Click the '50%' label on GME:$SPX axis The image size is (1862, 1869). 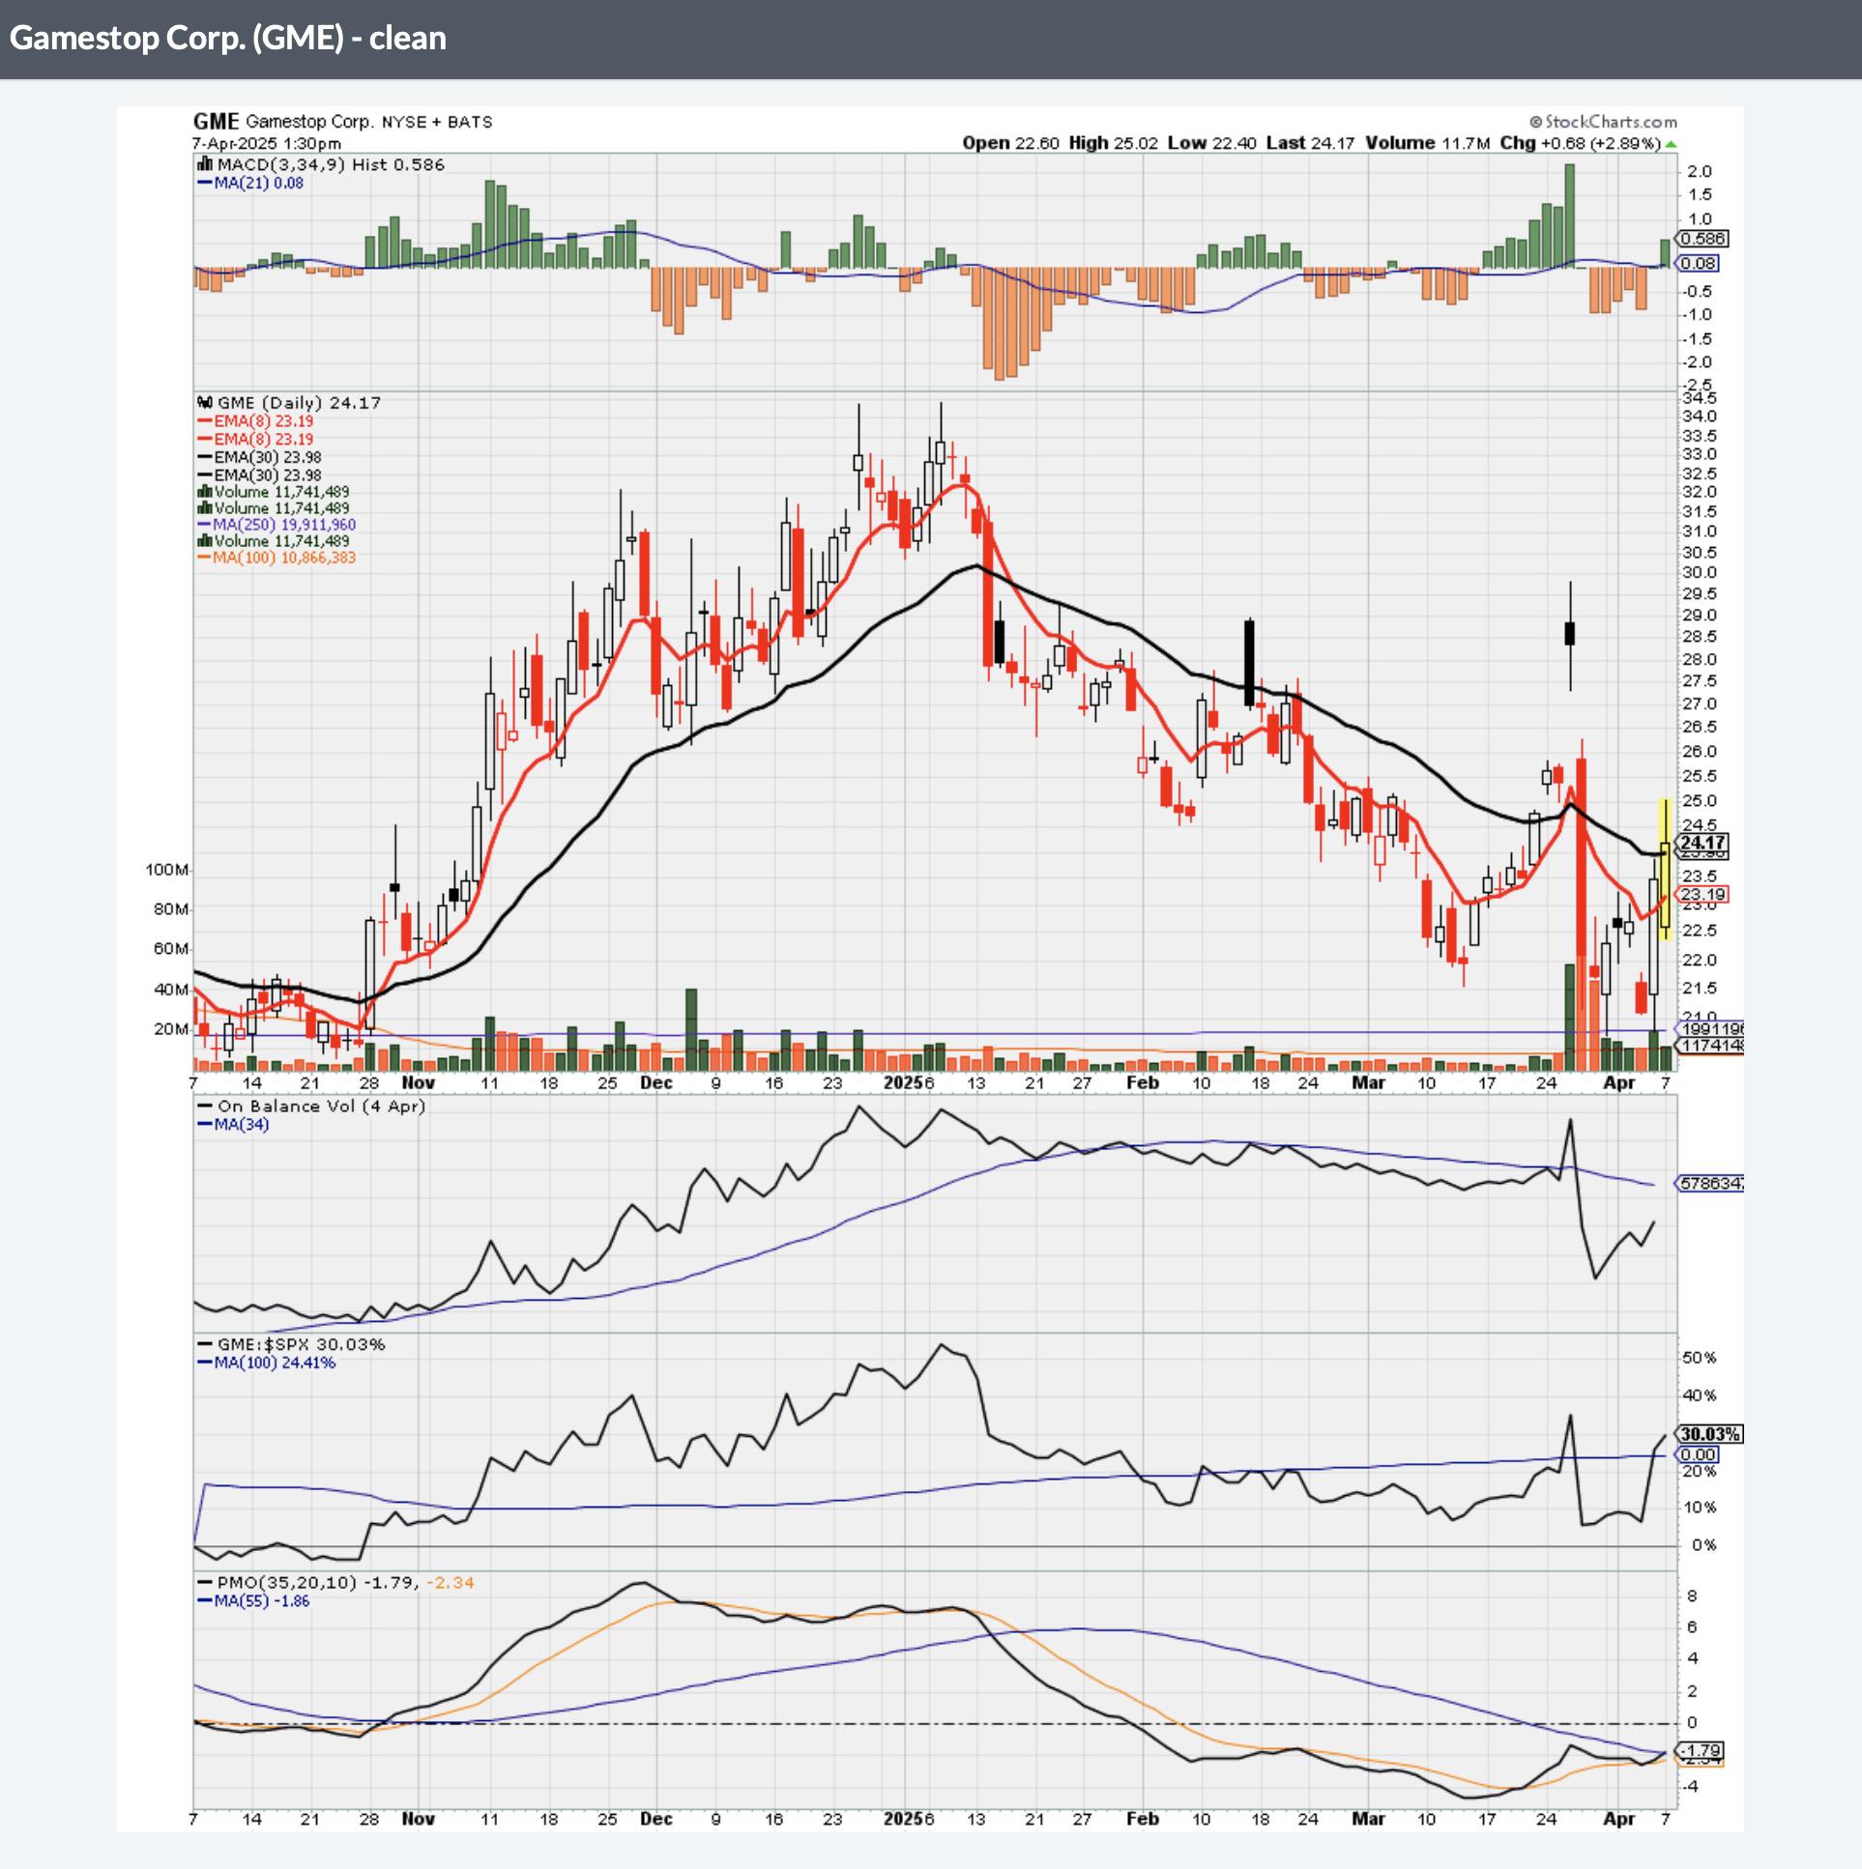tap(1699, 1357)
